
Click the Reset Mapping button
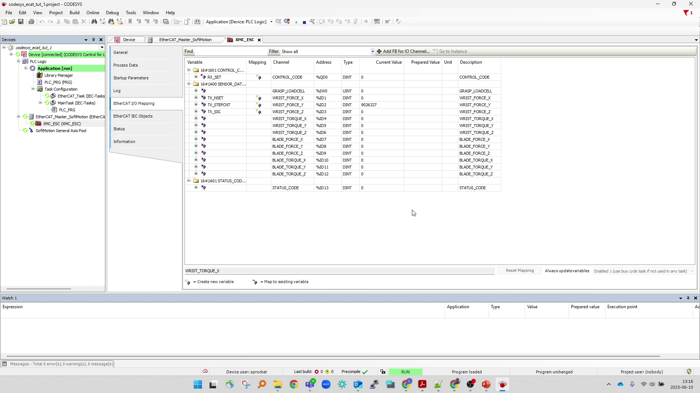(x=519, y=270)
